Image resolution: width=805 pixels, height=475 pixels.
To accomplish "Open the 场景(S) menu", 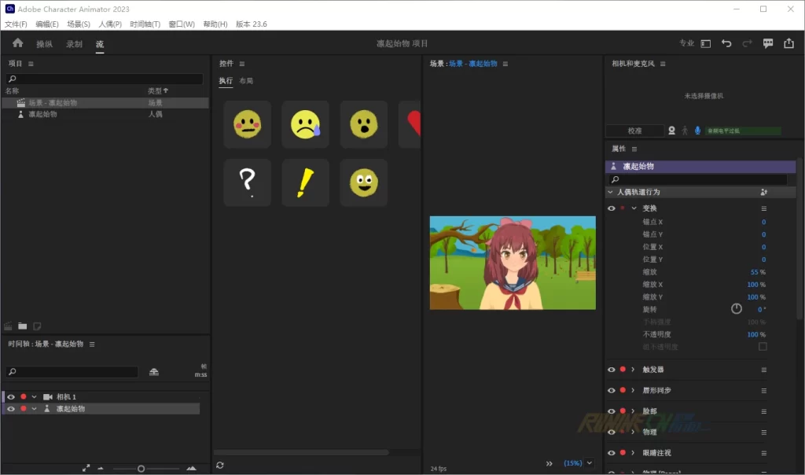I will (79, 24).
